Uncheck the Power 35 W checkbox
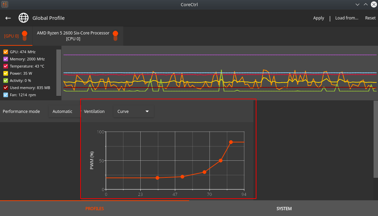The height and width of the screenshot is (216, 378). point(5,73)
